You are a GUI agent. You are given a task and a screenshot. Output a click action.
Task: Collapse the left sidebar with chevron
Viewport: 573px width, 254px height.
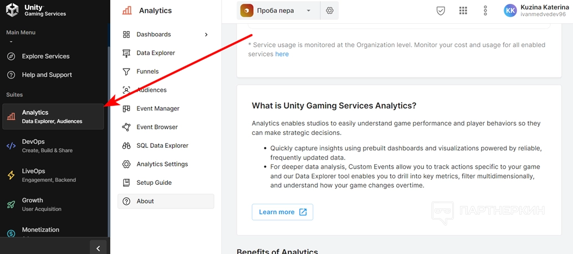coord(98,248)
